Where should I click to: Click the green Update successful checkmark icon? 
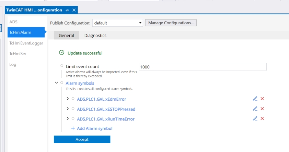(x=62, y=53)
